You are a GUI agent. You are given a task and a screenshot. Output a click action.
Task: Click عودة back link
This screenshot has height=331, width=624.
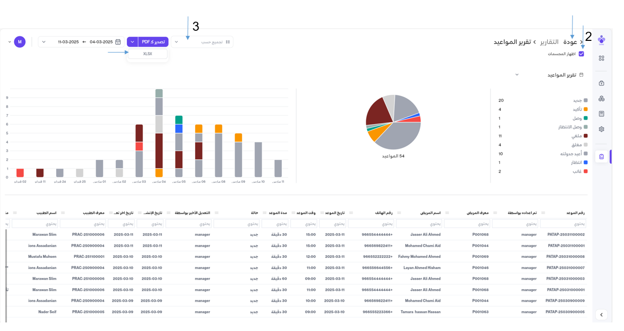click(570, 42)
